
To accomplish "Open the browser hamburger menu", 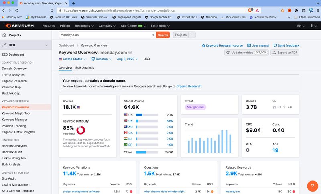I will [x=317, y=10].
